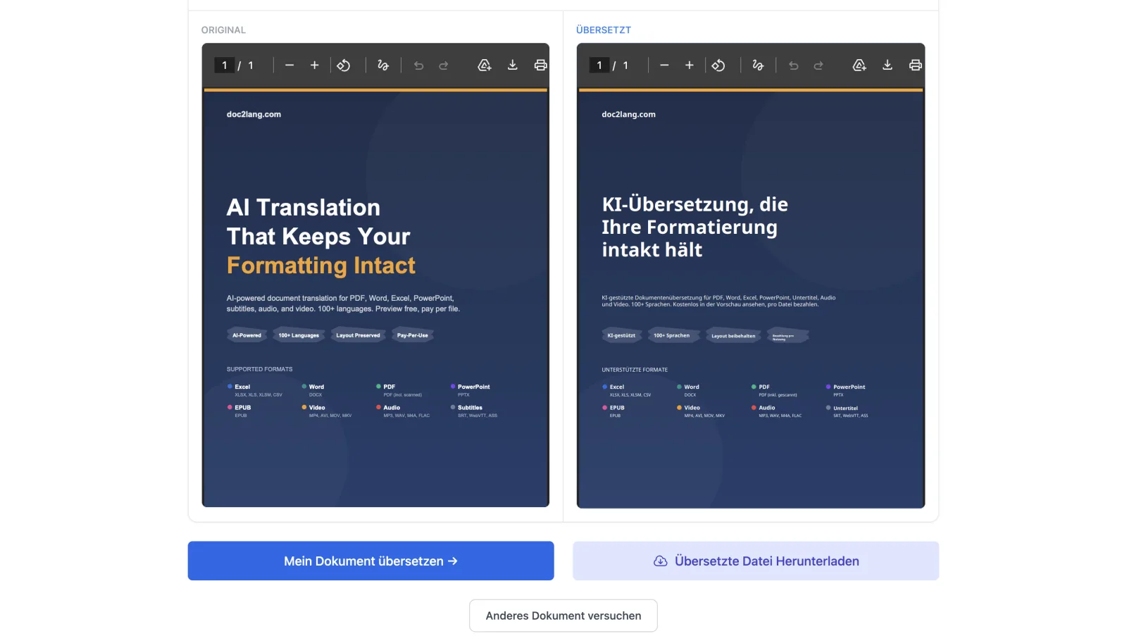Screen dimensions: 1127x636
Task: Click 'PowerPoint' format entry in original page
Action: tap(471, 390)
